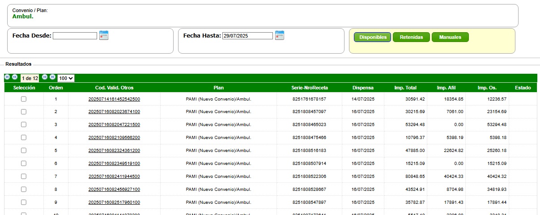Click the Dispensa column header
This screenshot has width=540, height=215.
(363, 88)
